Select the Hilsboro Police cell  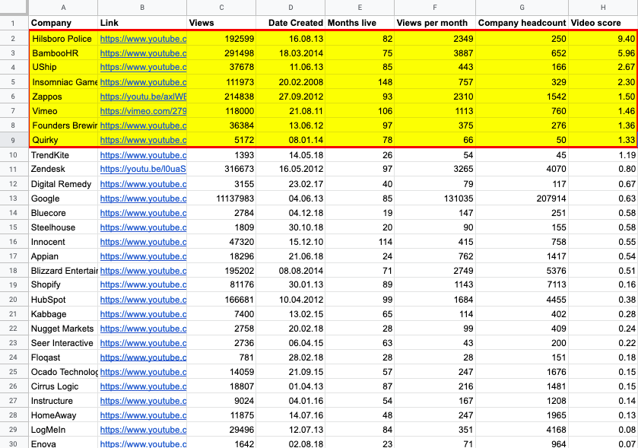click(x=63, y=39)
